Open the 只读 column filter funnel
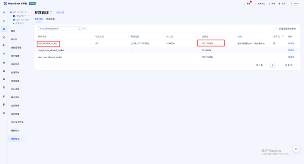This screenshot has height=164, width=304. click(x=283, y=36)
